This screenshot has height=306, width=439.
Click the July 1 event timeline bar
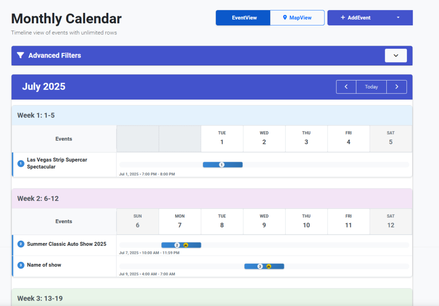coord(222,164)
